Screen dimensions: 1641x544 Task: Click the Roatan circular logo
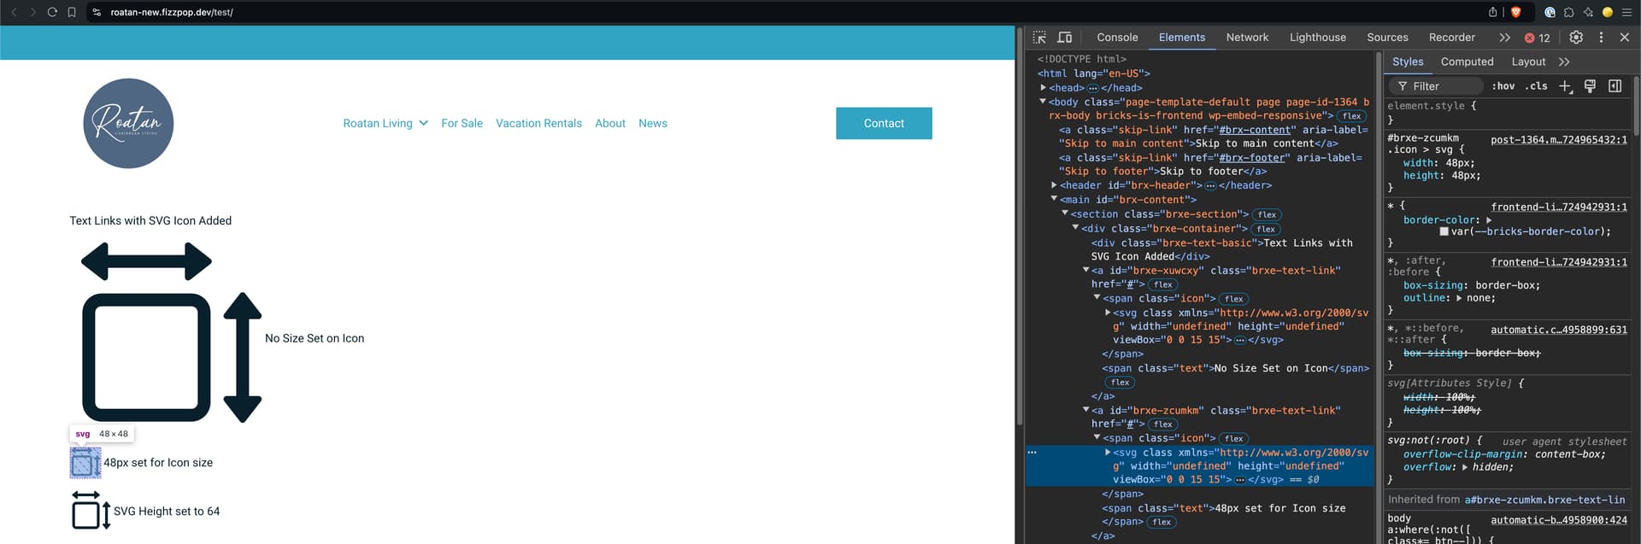128,123
